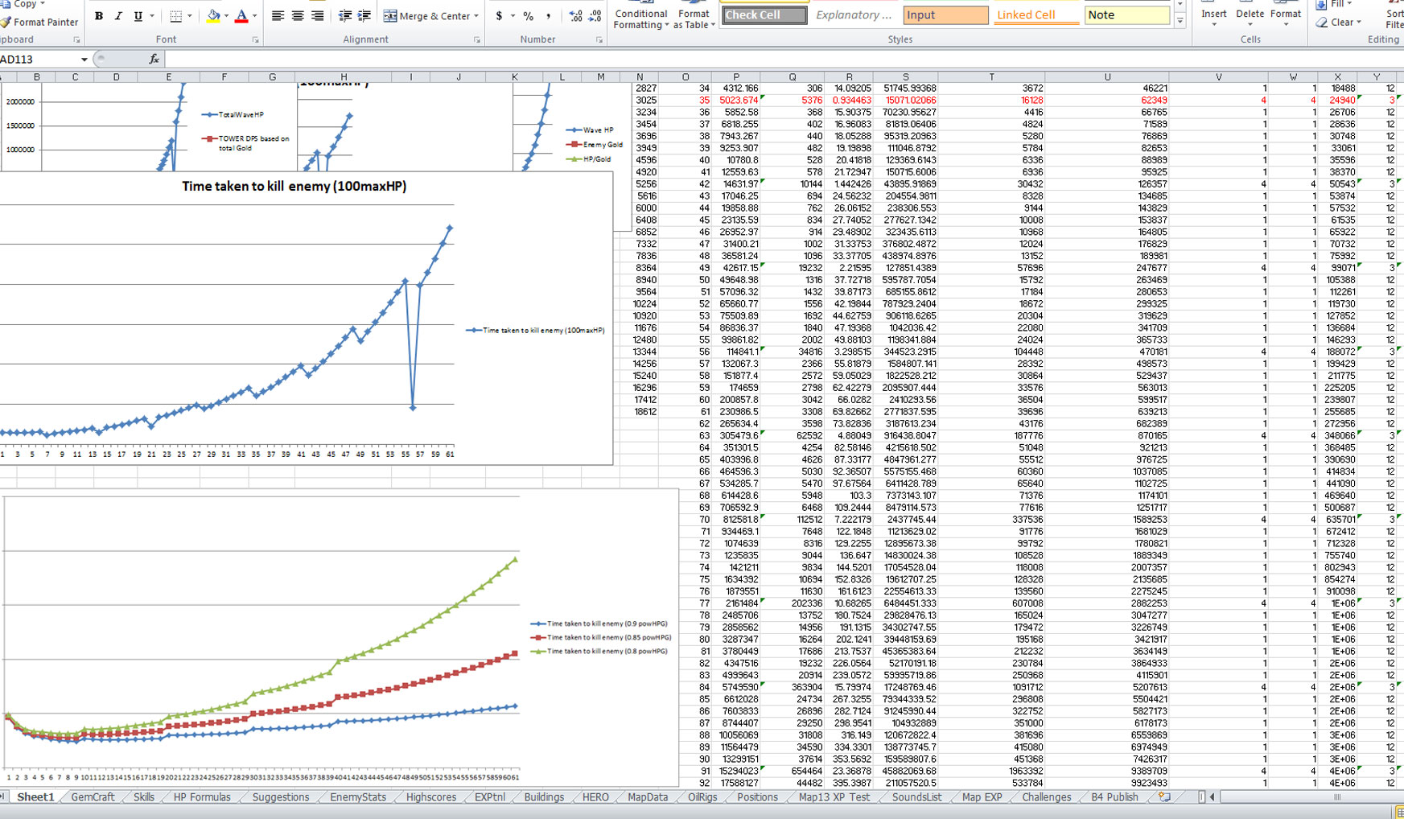The height and width of the screenshot is (819, 1404).
Task: Expand the Name Box dropdown
Action: 84,60
